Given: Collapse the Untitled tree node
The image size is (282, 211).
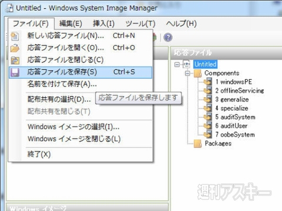Looking at the screenshot, I should tap(177, 64).
